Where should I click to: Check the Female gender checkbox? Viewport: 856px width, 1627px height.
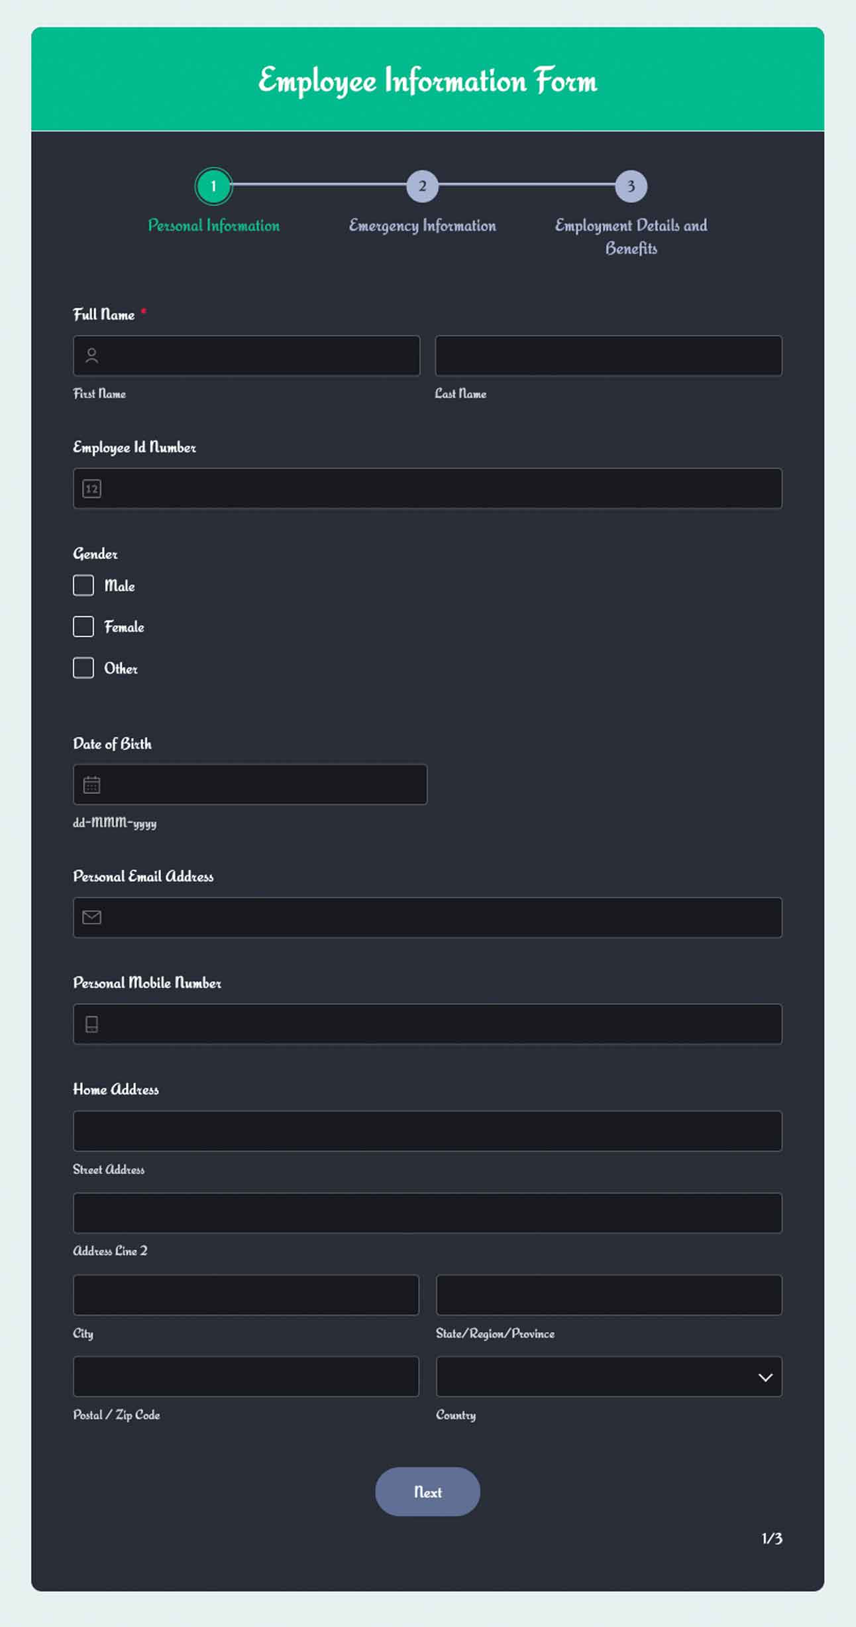point(83,627)
